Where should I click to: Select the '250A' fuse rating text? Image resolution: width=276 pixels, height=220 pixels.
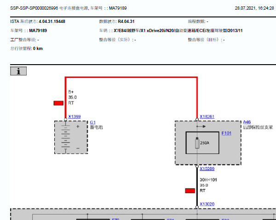(x=205, y=143)
